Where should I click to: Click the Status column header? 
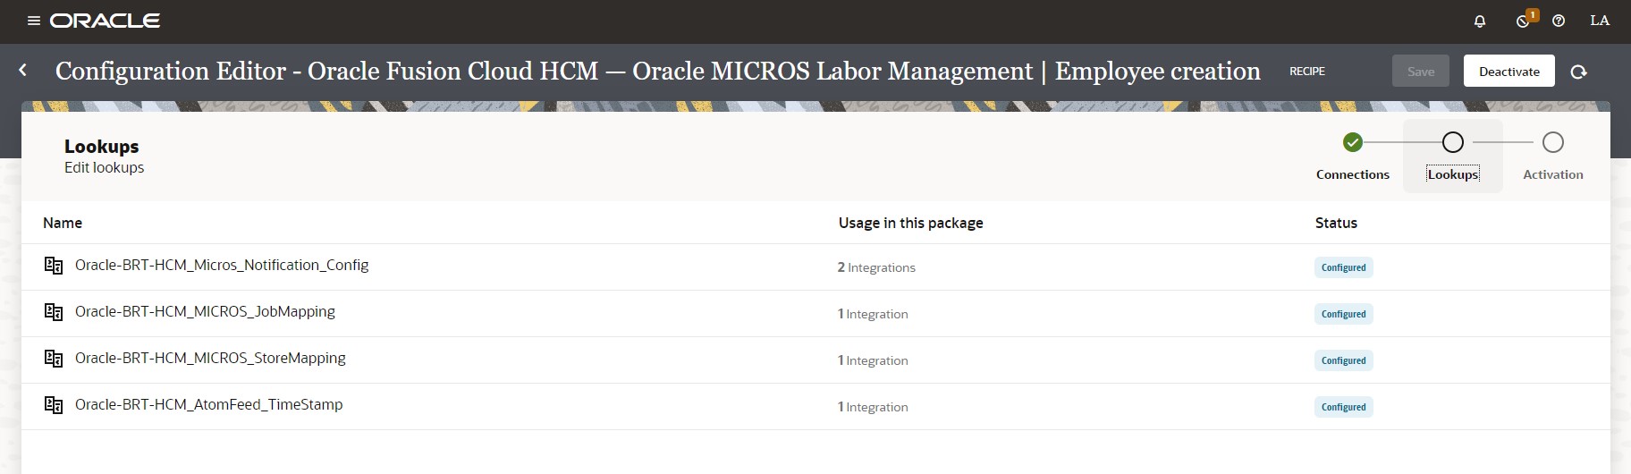1336,223
